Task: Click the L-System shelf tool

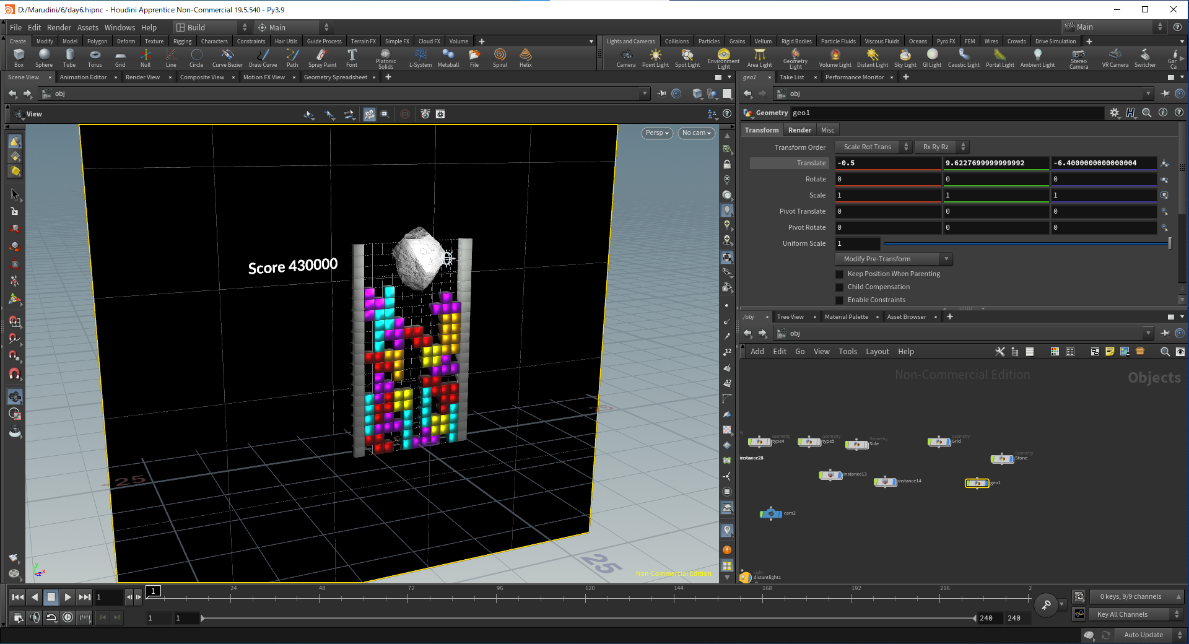Action: pyautogui.click(x=420, y=58)
